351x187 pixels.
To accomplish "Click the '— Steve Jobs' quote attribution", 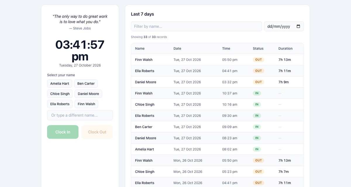I will 80,28.
